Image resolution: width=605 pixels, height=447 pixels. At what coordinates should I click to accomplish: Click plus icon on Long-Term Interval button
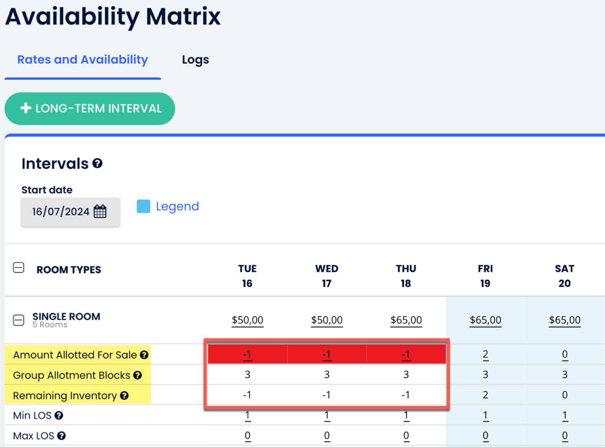click(x=26, y=108)
